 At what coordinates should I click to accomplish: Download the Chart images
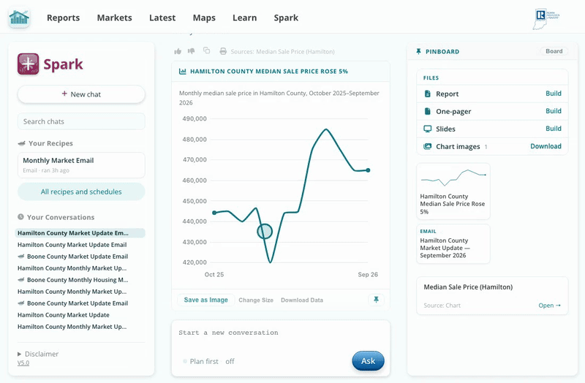click(x=546, y=146)
